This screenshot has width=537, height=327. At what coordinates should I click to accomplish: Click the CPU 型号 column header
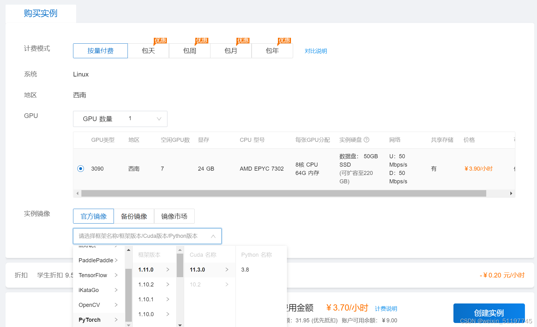click(x=252, y=140)
